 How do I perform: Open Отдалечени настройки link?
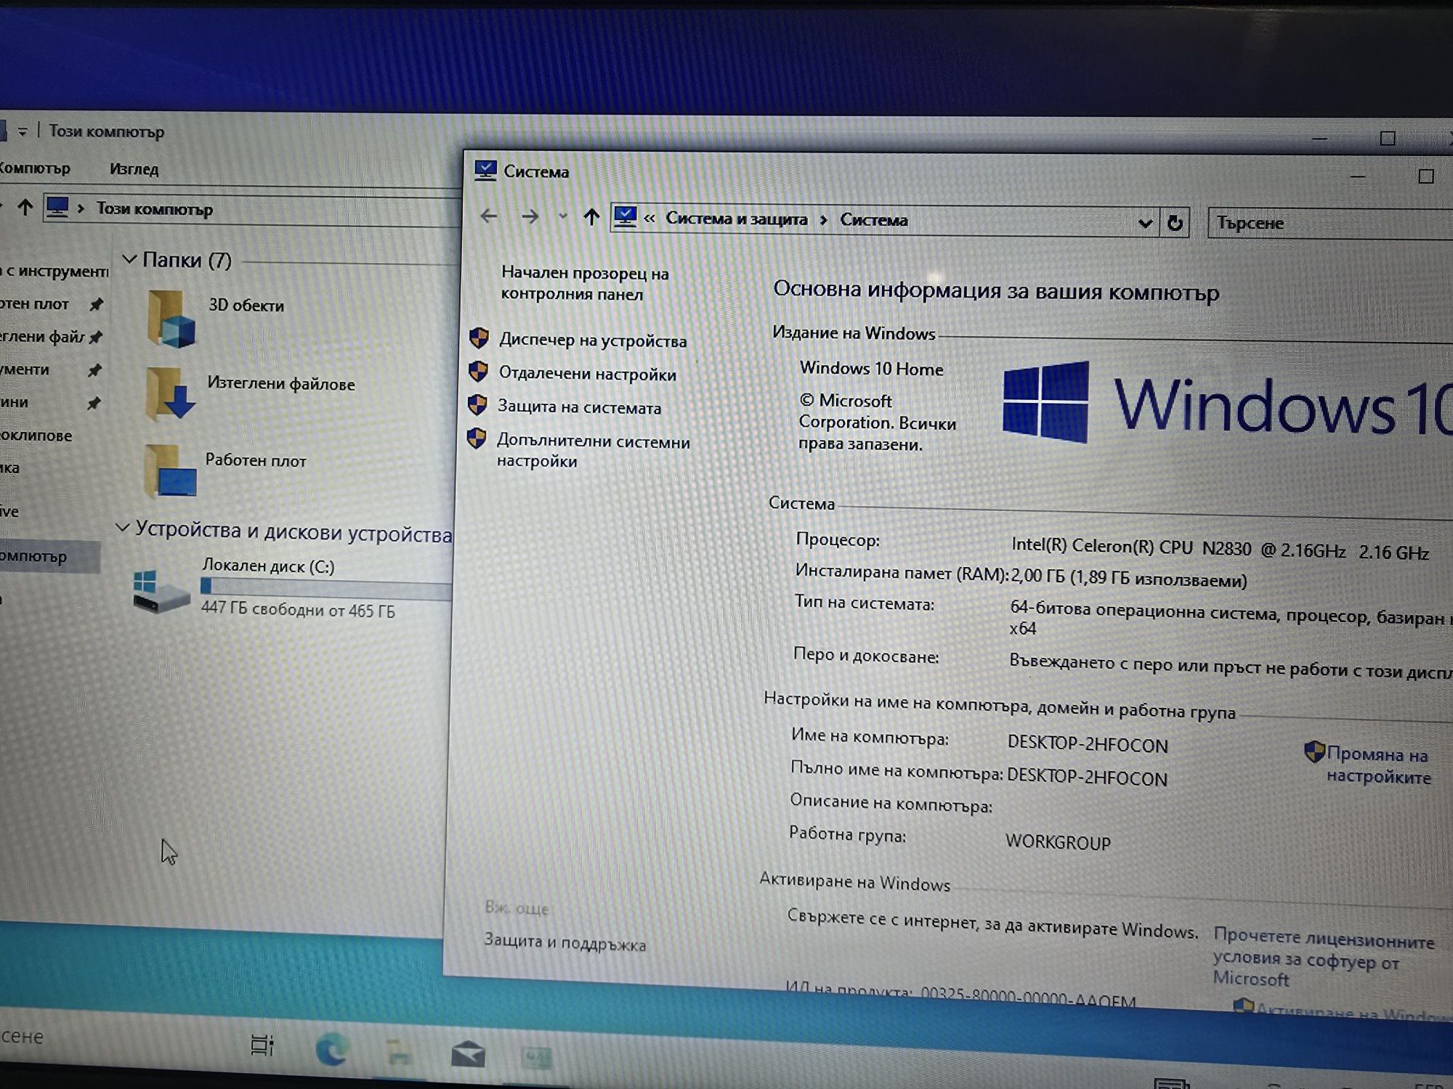click(x=587, y=374)
